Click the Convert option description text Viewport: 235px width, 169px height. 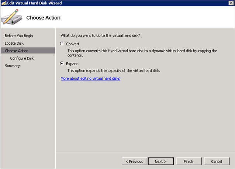pyautogui.click(x=142, y=53)
